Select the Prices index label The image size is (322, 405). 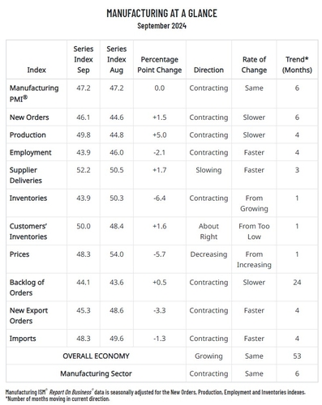pos(19,254)
